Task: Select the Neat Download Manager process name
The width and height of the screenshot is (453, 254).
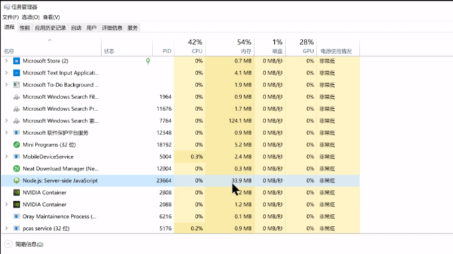Action: [60, 168]
